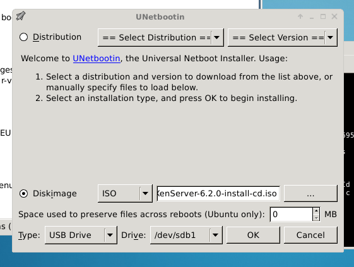Close the UNetbootin dialog
The image size is (354, 267).
coord(334,16)
